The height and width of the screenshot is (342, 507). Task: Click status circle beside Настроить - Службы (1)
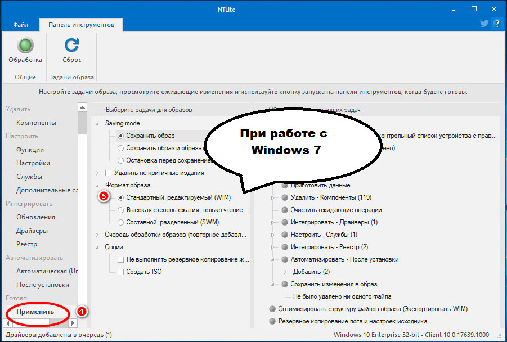(285, 235)
